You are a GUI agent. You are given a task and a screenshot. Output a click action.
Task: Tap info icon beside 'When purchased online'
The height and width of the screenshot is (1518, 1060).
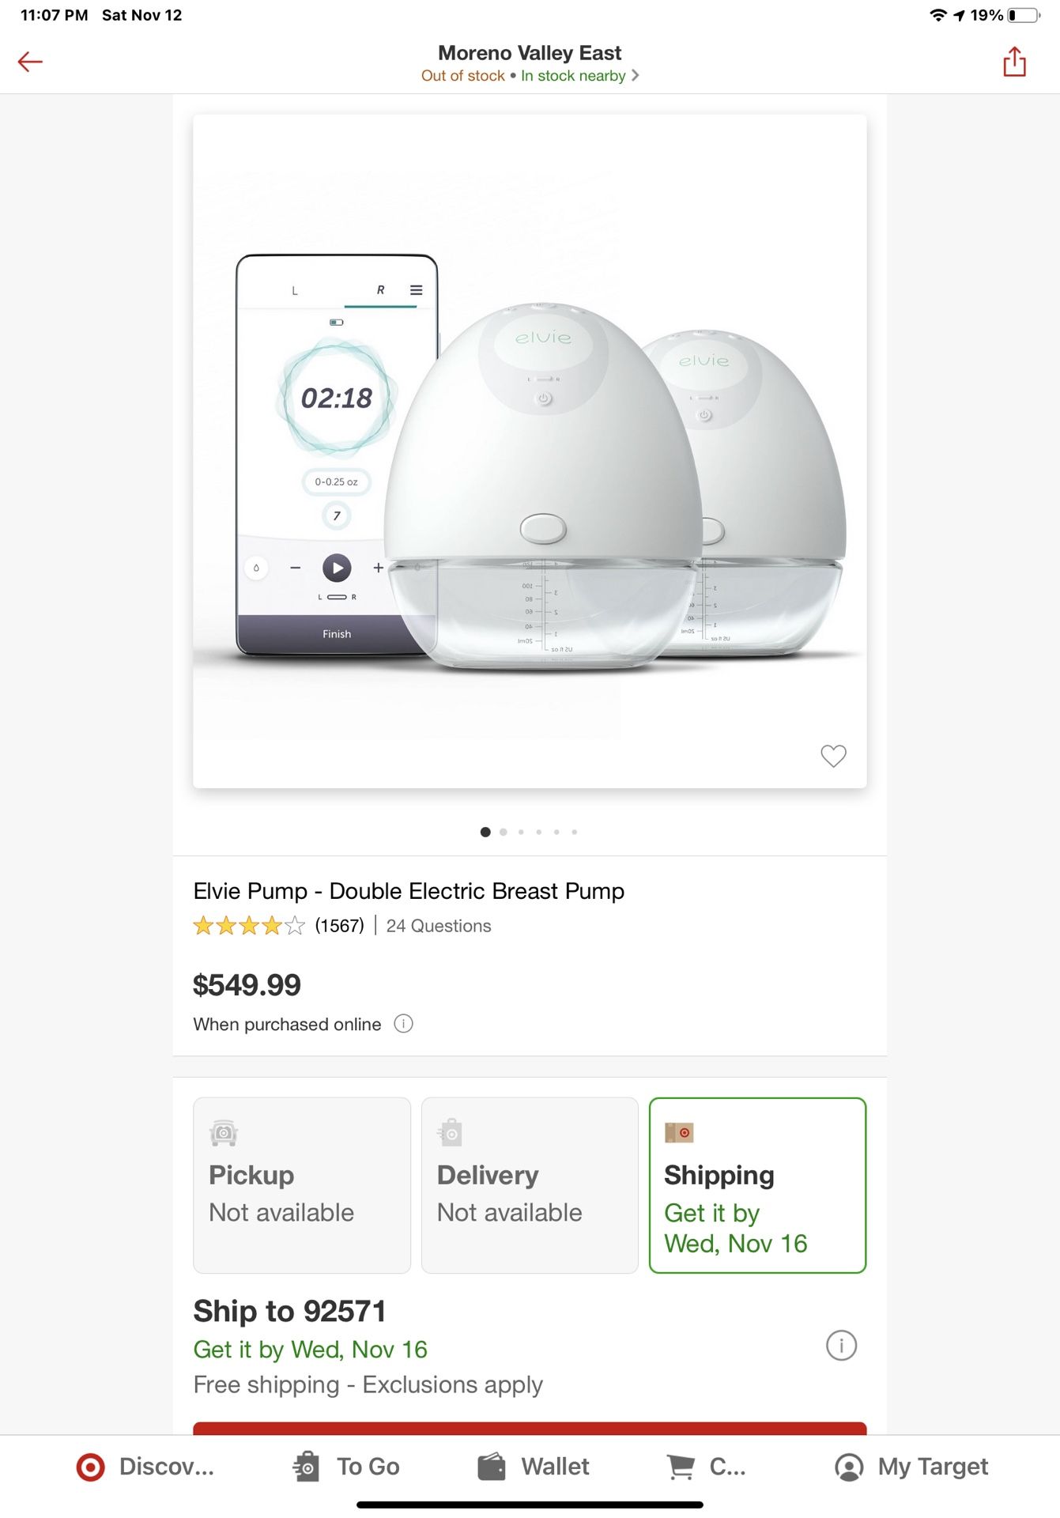click(x=403, y=1024)
